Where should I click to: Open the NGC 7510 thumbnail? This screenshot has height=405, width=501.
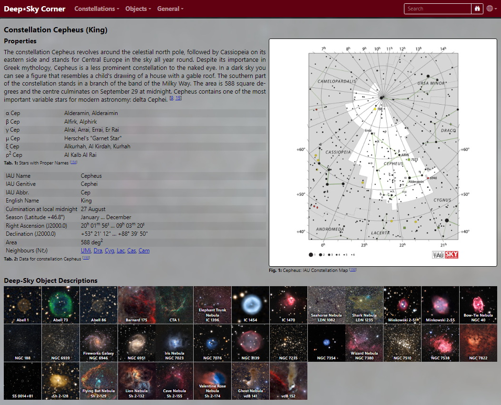click(x=403, y=343)
